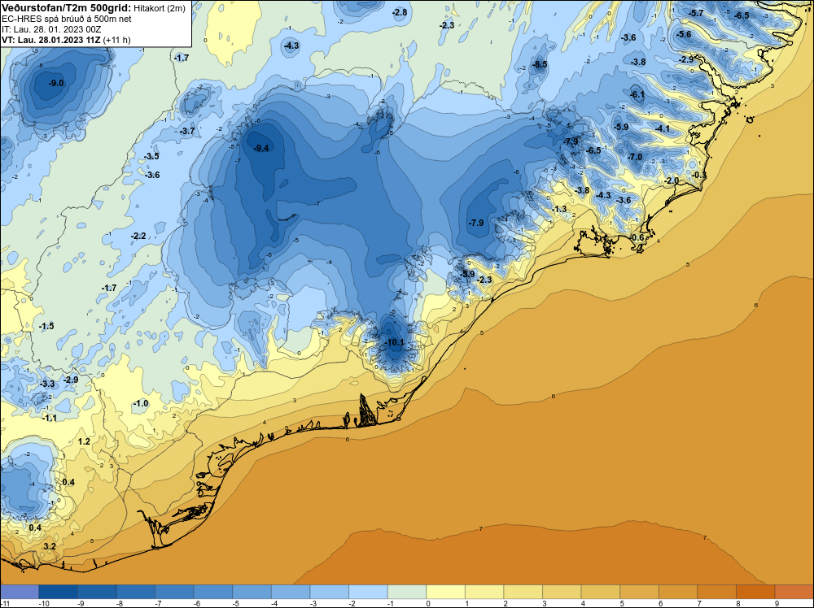Click the -5.6 temperature label
This screenshot has height=608, width=814.
pyautogui.click(x=684, y=34)
